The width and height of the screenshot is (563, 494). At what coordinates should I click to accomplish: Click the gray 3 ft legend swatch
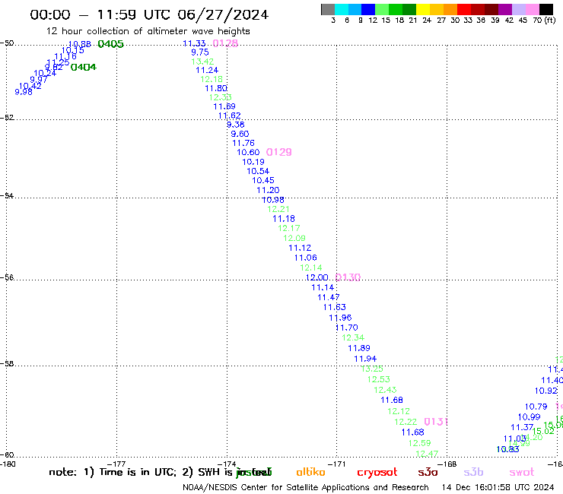click(328, 9)
